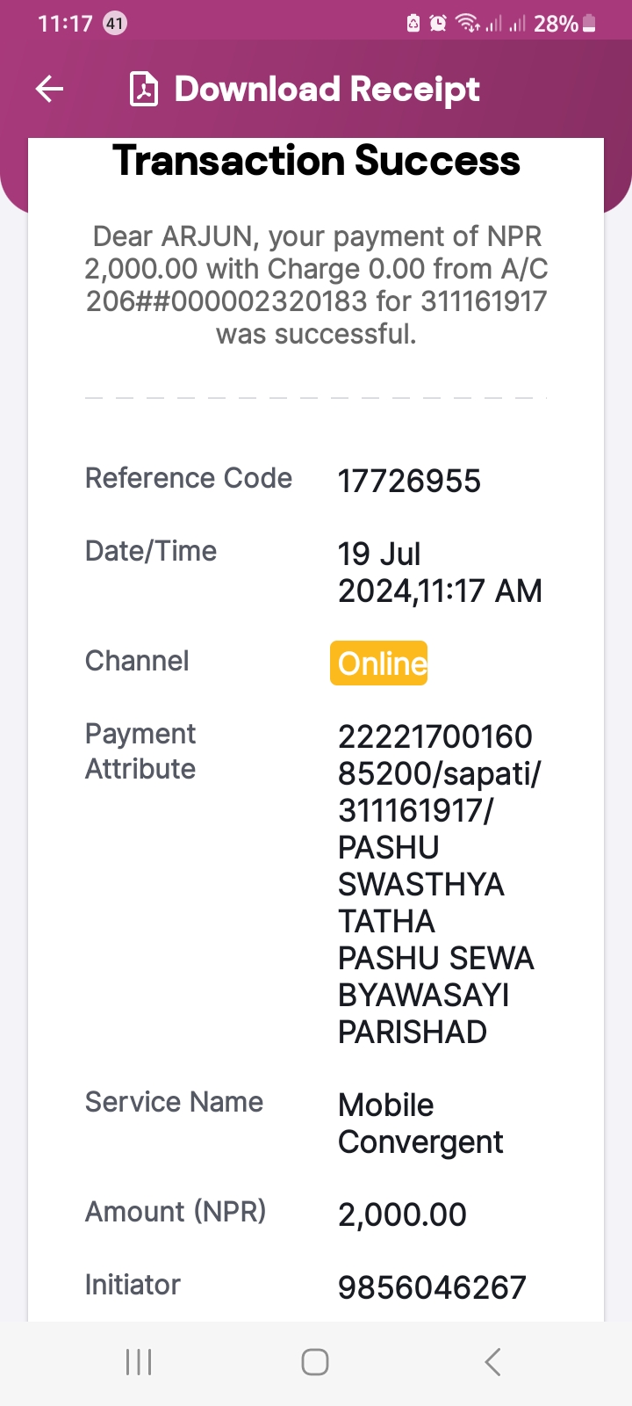Tap the Wi-Fi status icon
632x1406 pixels.
tap(467, 24)
